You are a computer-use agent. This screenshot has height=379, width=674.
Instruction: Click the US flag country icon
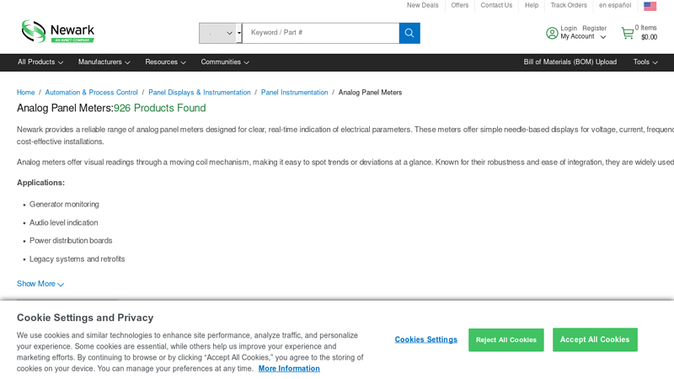(x=650, y=6)
